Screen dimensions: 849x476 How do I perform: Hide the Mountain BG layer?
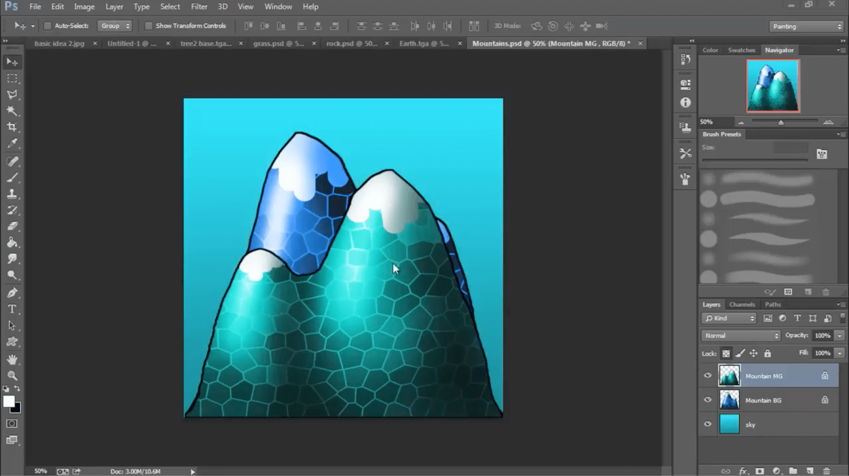(707, 400)
